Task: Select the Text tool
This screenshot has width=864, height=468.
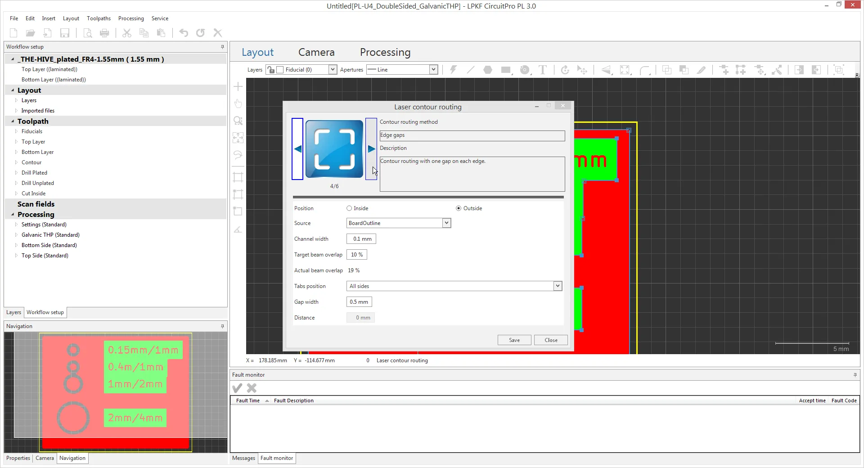Action: pos(543,70)
